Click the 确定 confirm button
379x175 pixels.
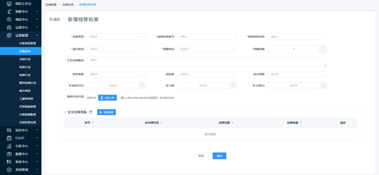coord(219,156)
